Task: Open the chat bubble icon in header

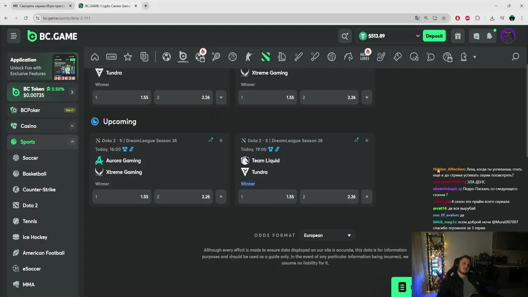Action: pos(476,36)
